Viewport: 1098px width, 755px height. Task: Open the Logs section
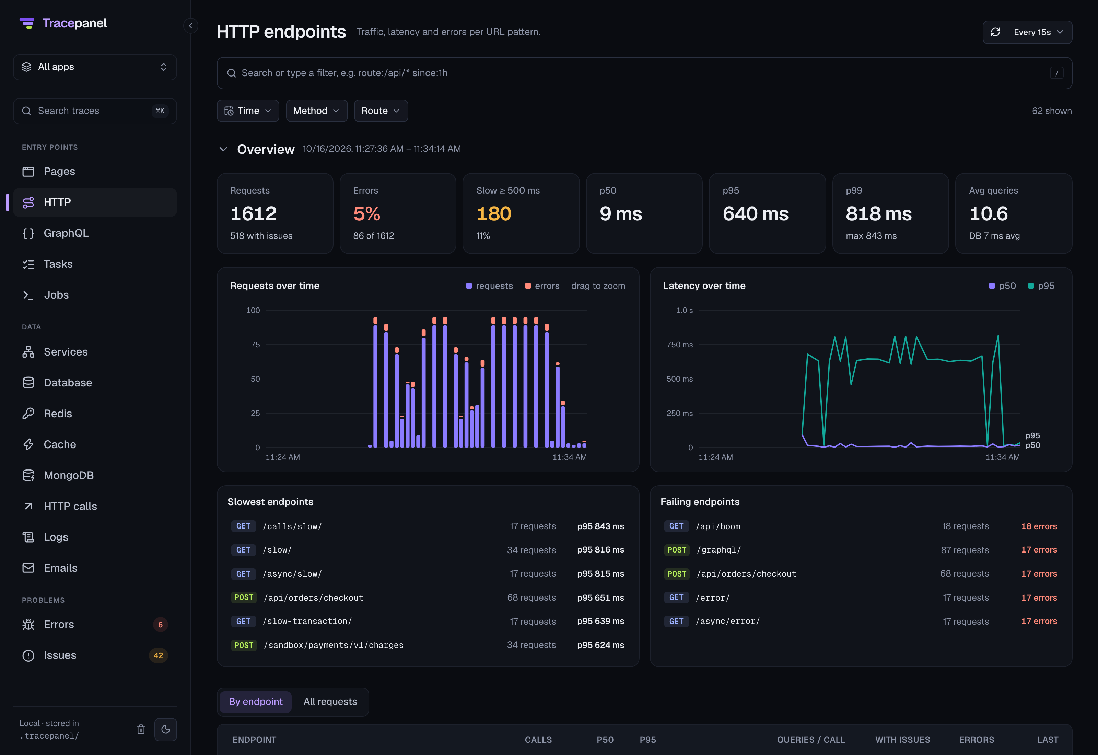(95, 537)
